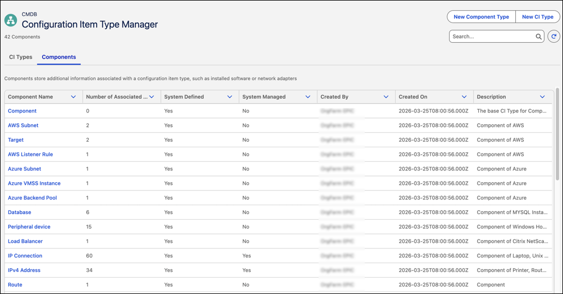Screen dimensions: 563x294
Task: Click associated count 15 for Peripheral device
Action: 89,227
